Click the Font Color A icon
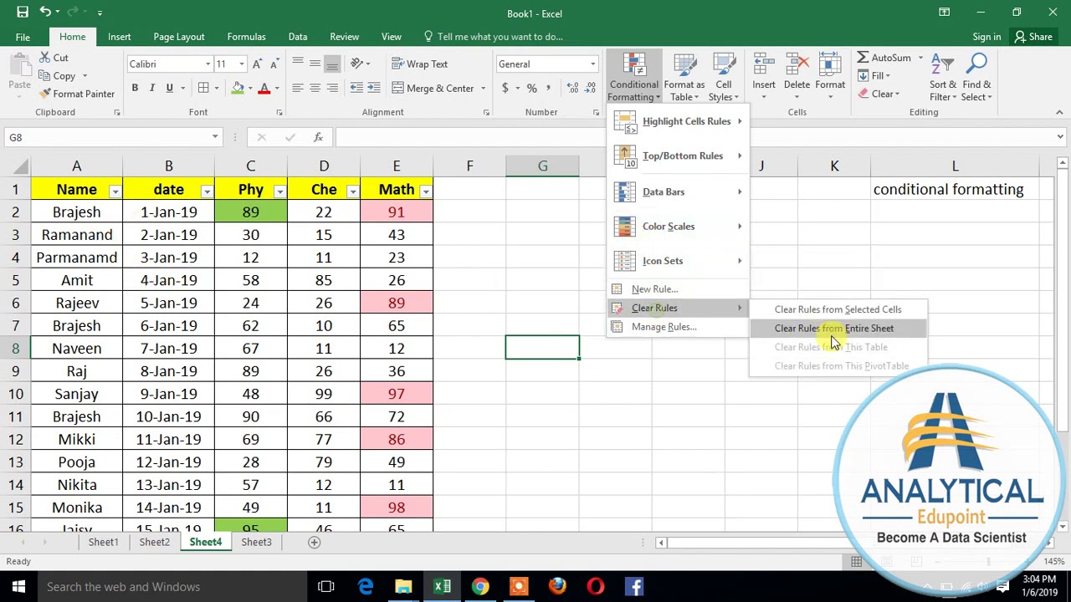Viewport: 1071px width, 602px height. (x=264, y=88)
